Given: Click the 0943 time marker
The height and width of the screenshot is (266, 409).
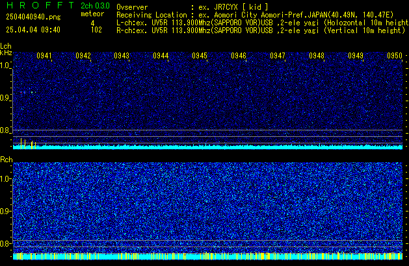Looking at the screenshot, I should point(122,56).
